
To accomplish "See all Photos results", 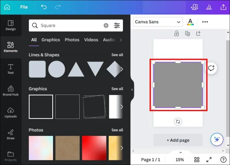I will click(117, 130).
